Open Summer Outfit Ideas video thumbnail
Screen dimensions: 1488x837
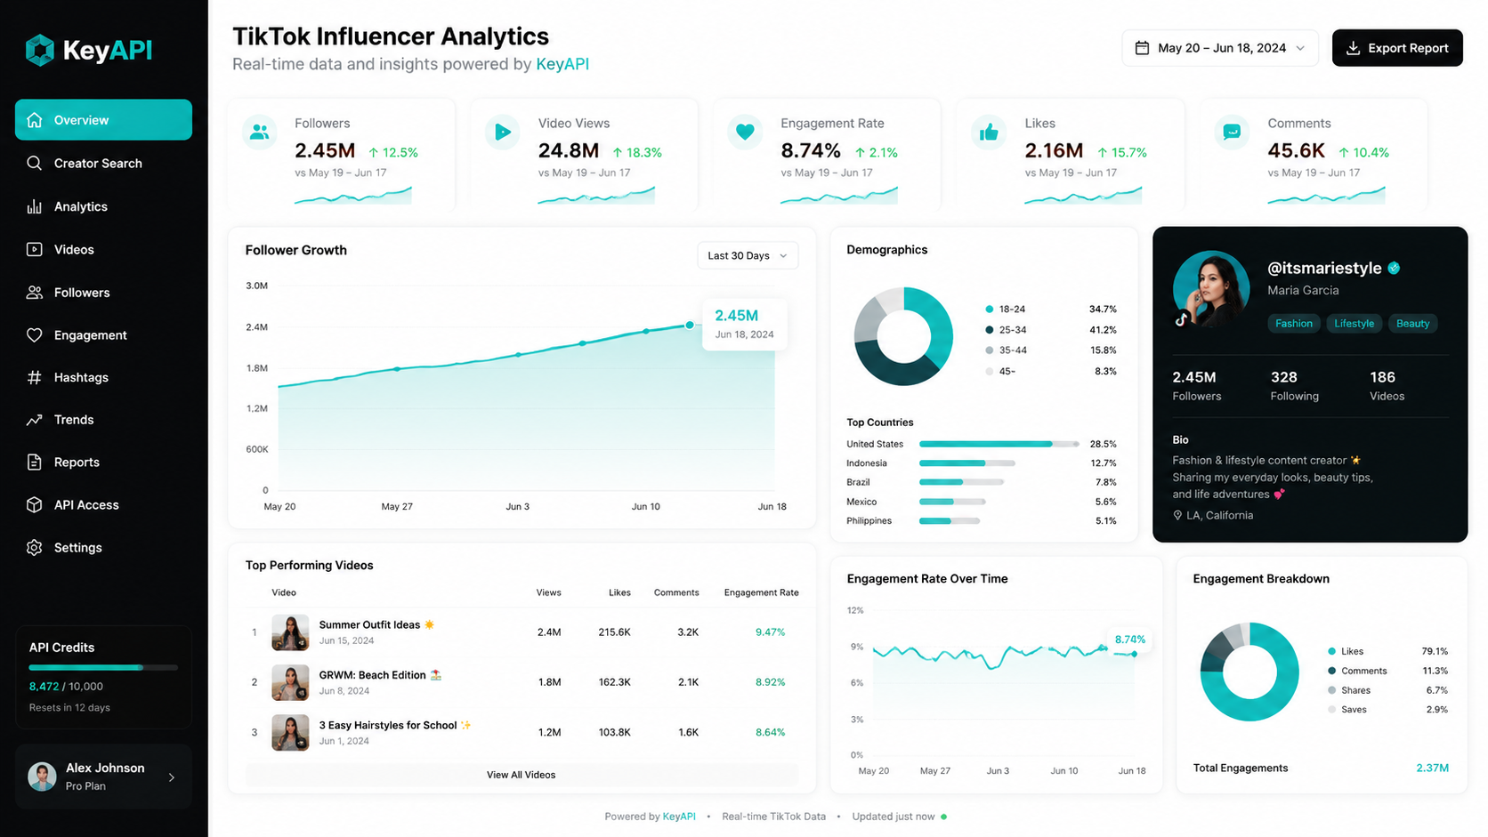pyautogui.click(x=290, y=632)
